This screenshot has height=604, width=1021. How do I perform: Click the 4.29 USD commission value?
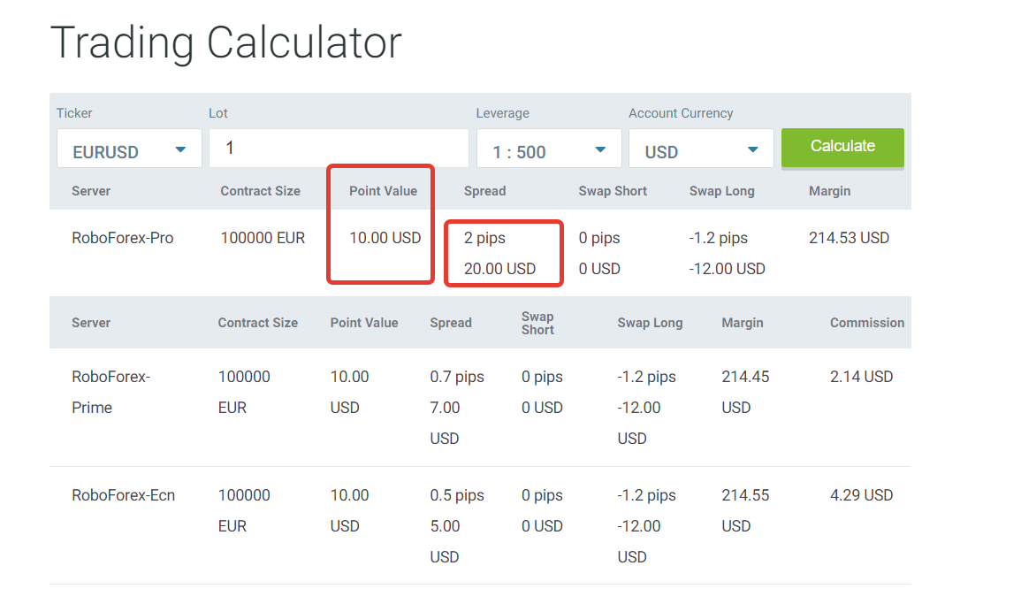(861, 495)
